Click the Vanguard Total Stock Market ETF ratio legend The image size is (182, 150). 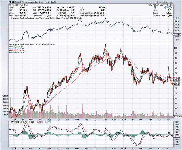click(x=45, y=18)
